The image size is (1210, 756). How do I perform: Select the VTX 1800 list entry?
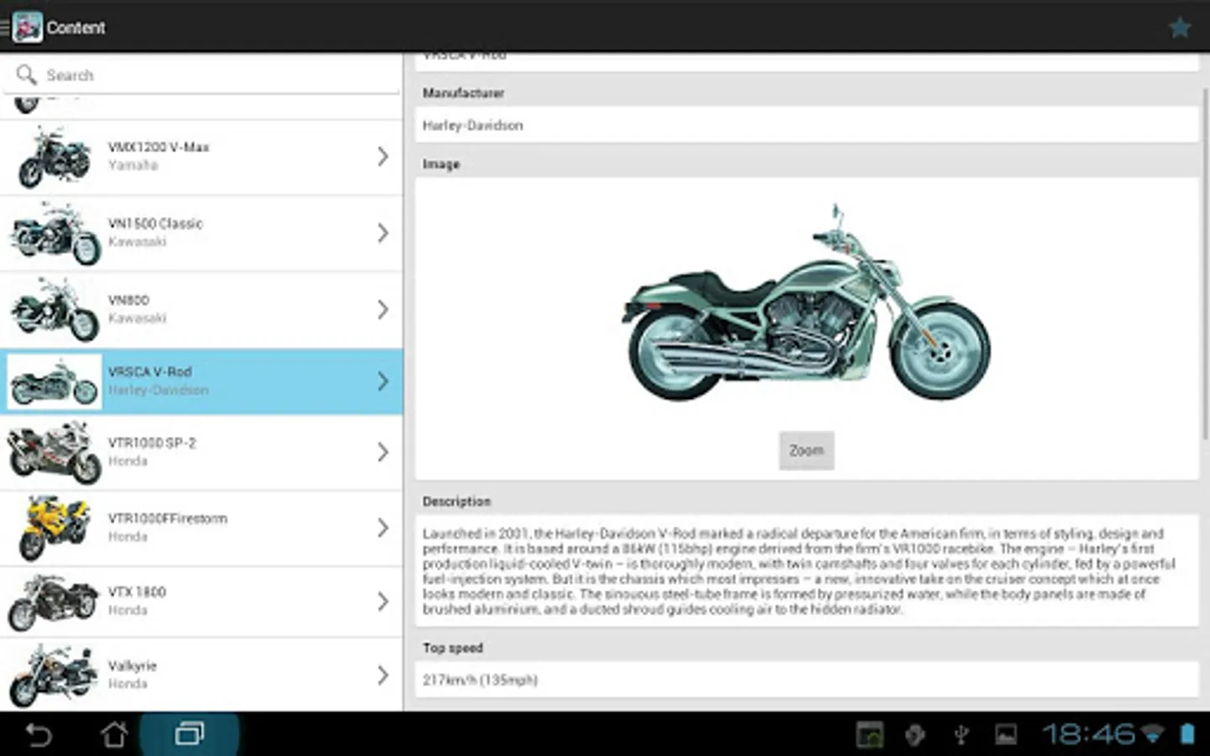(x=202, y=602)
